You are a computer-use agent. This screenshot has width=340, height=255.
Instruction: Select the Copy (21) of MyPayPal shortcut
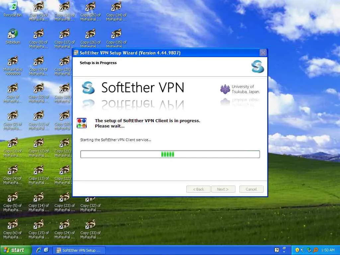pos(63,147)
